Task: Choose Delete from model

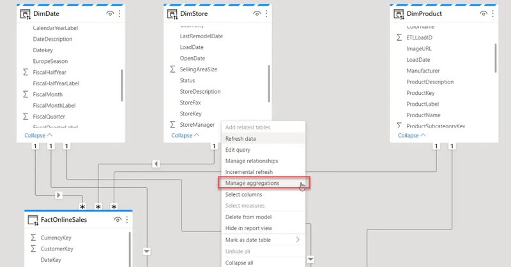Action: [263, 217]
